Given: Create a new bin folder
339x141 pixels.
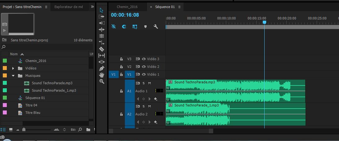Looking at the screenshot, I should (x=88, y=130).
